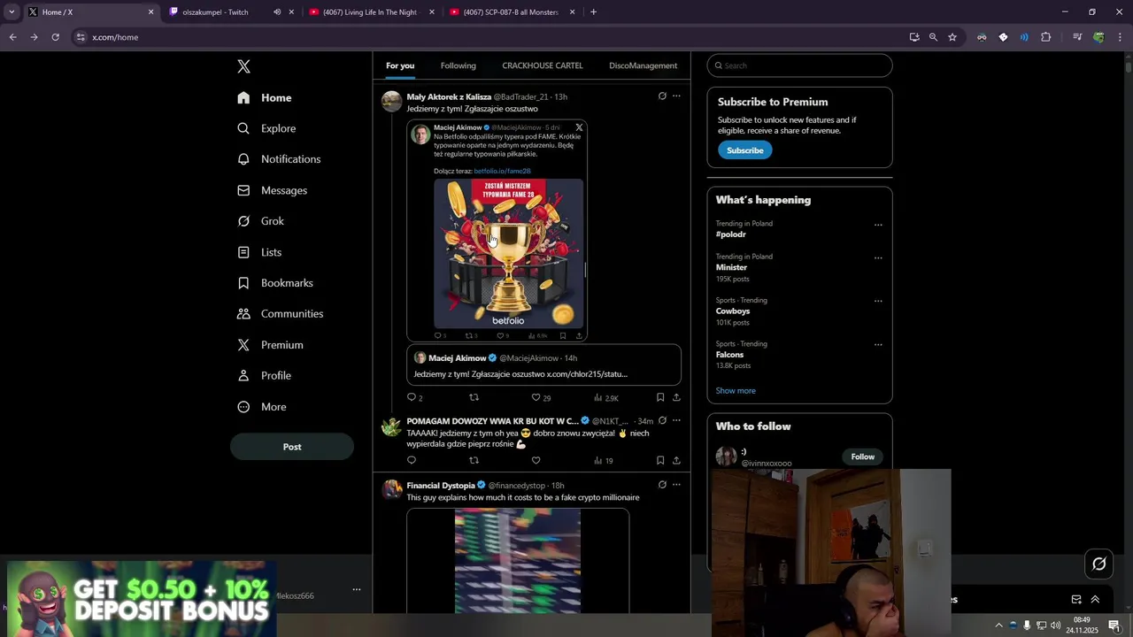Switch to the CRACKHOUSE CARTEL tab
1133x637 pixels.
click(543, 65)
